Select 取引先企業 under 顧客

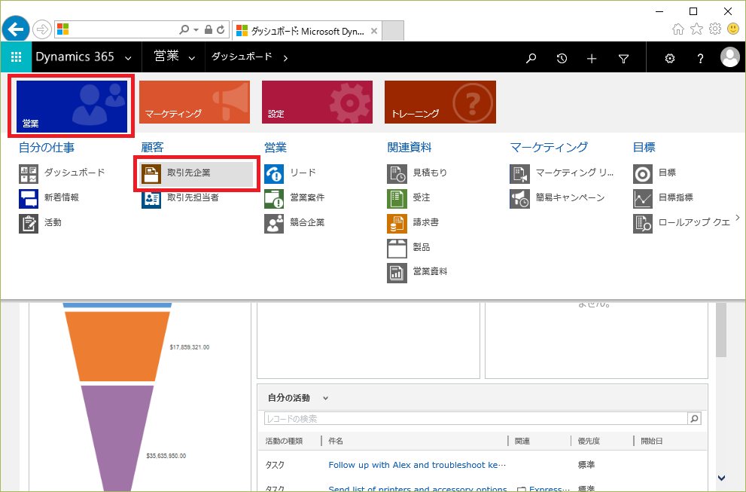pos(196,173)
